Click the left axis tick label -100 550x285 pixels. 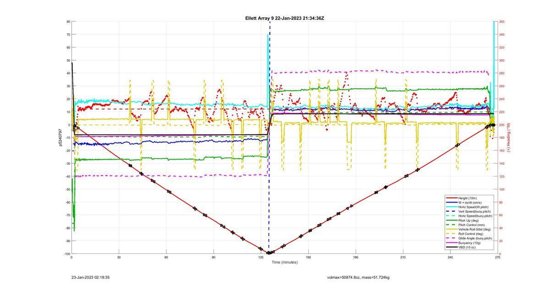(67, 254)
